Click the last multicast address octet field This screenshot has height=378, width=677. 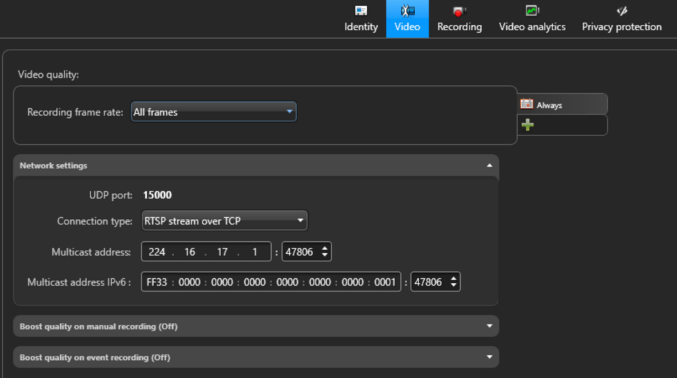click(255, 252)
